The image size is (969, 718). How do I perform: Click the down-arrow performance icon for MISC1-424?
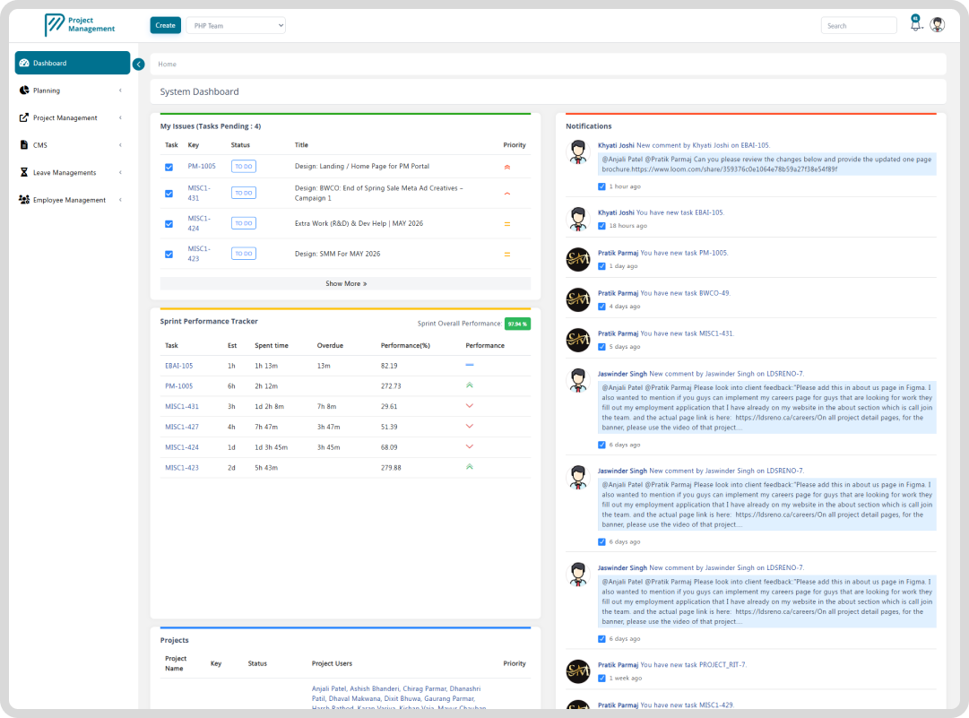tap(470, 446)
